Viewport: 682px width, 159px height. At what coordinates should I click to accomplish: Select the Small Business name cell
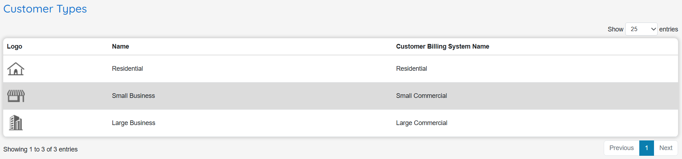pos(134,96)
